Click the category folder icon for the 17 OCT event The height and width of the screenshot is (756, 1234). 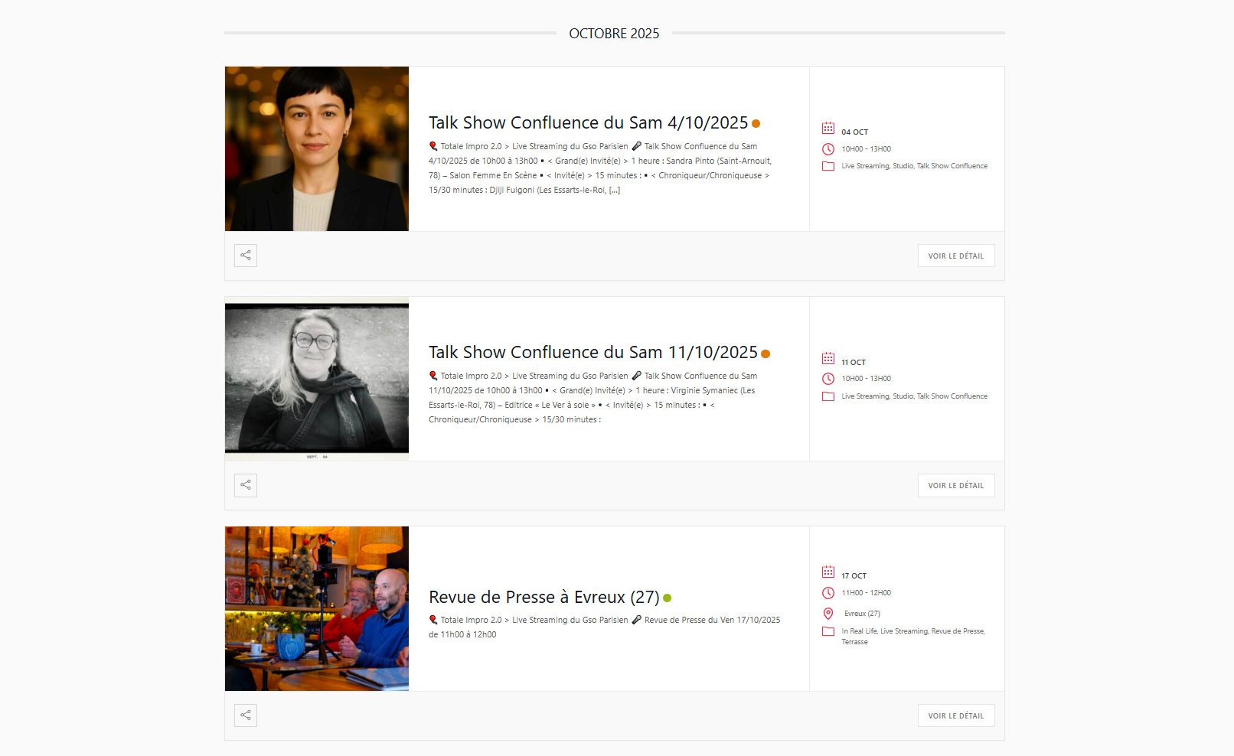point(828,631)
